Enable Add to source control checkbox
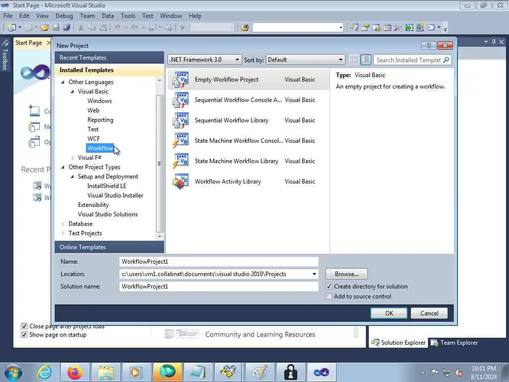 tap(329, 296)
